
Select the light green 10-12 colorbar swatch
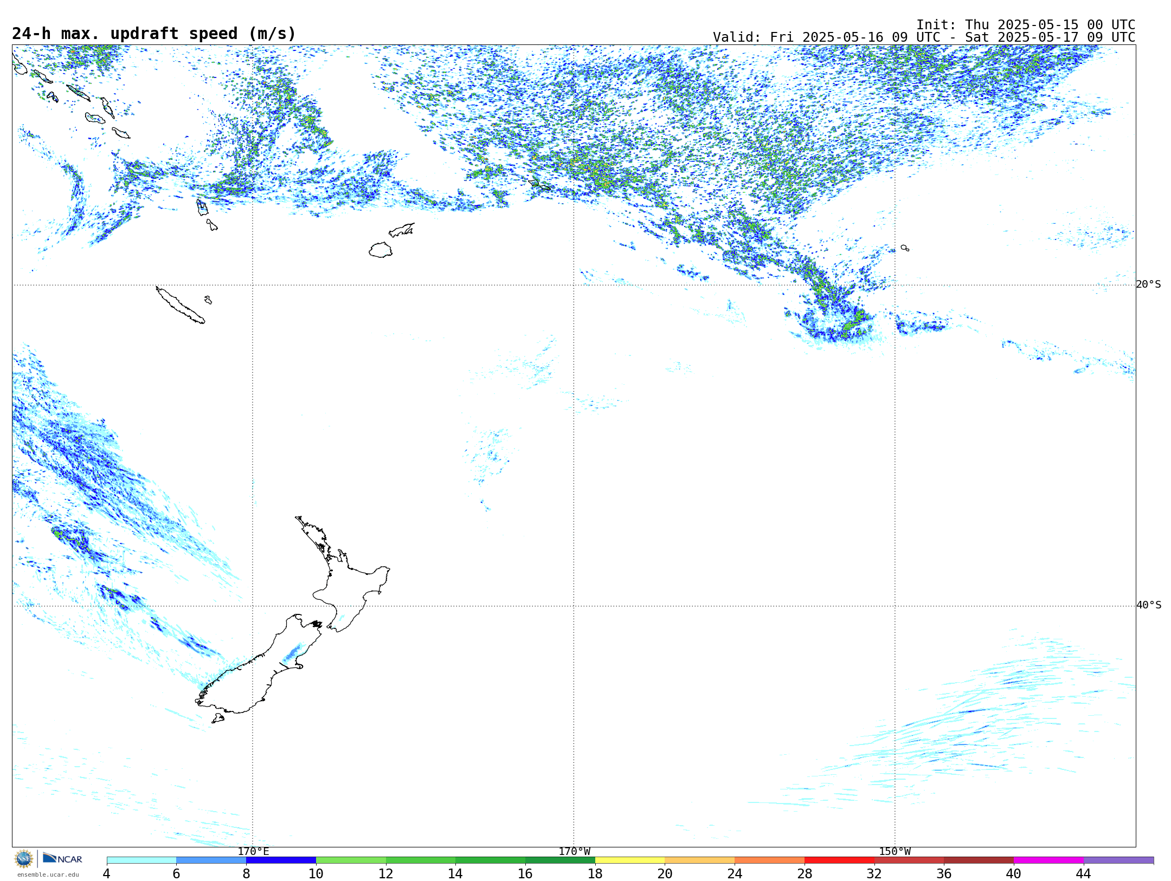[351, 860]
